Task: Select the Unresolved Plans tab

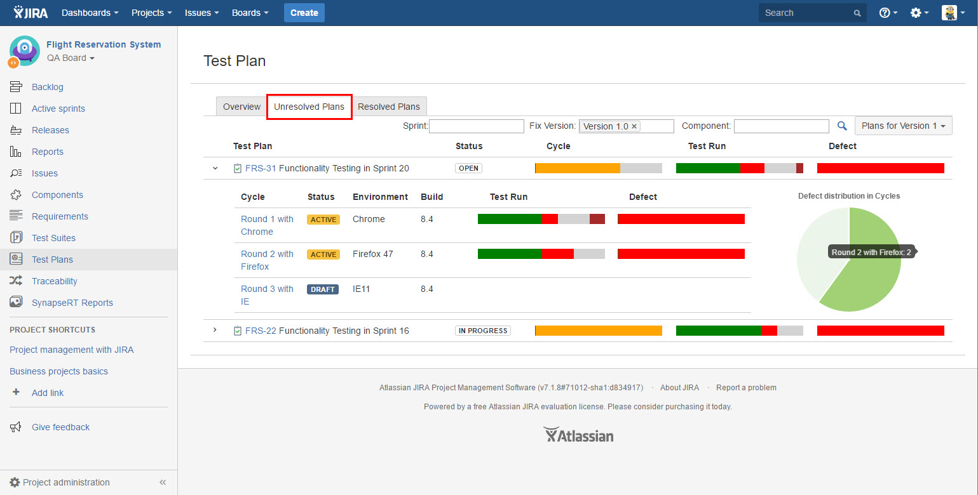Action: pos(309,107)
